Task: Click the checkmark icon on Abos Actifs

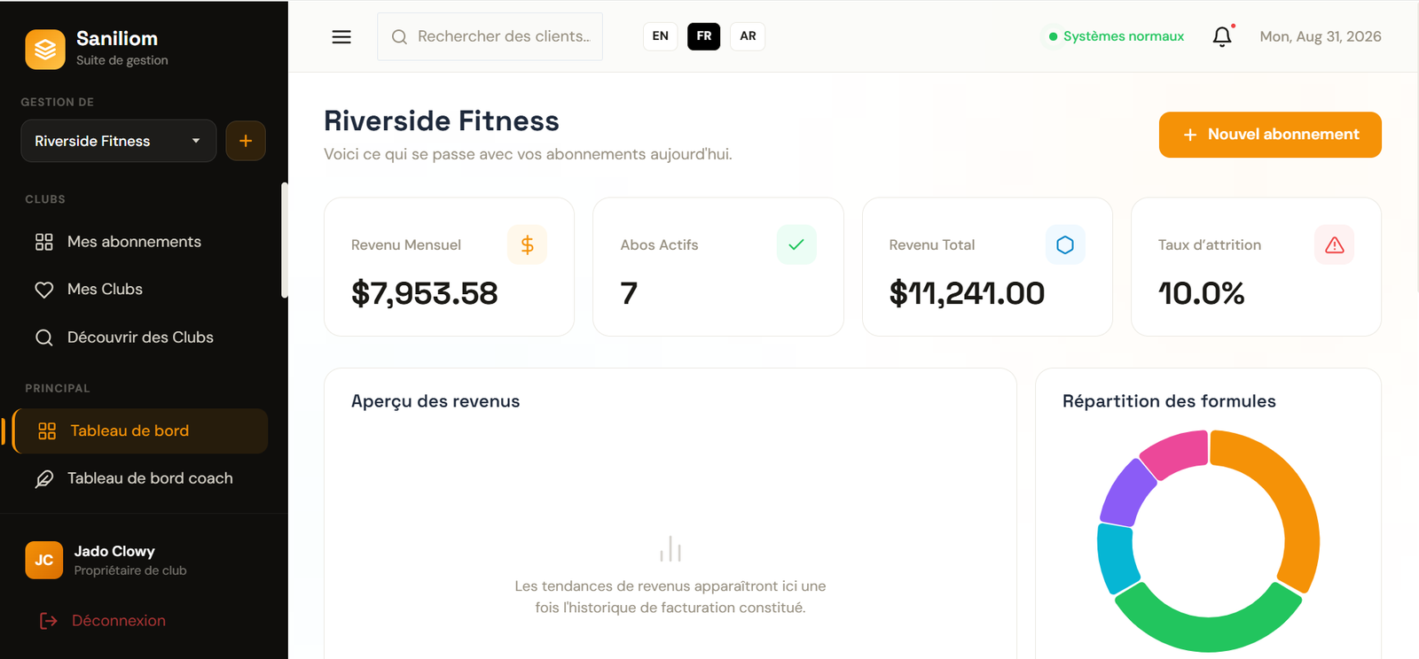Action: pyautogui.click(x=796, y=244)
